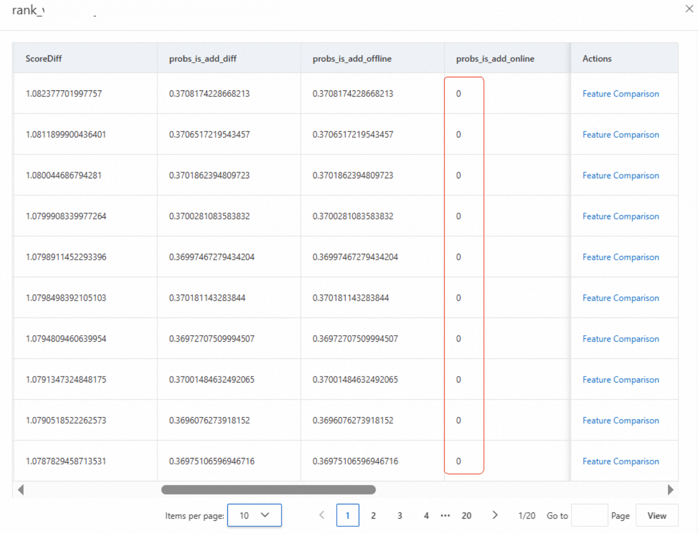The image size is (698, 534).
Task: Select page 3 in the pagination
Action: point(400,516)
